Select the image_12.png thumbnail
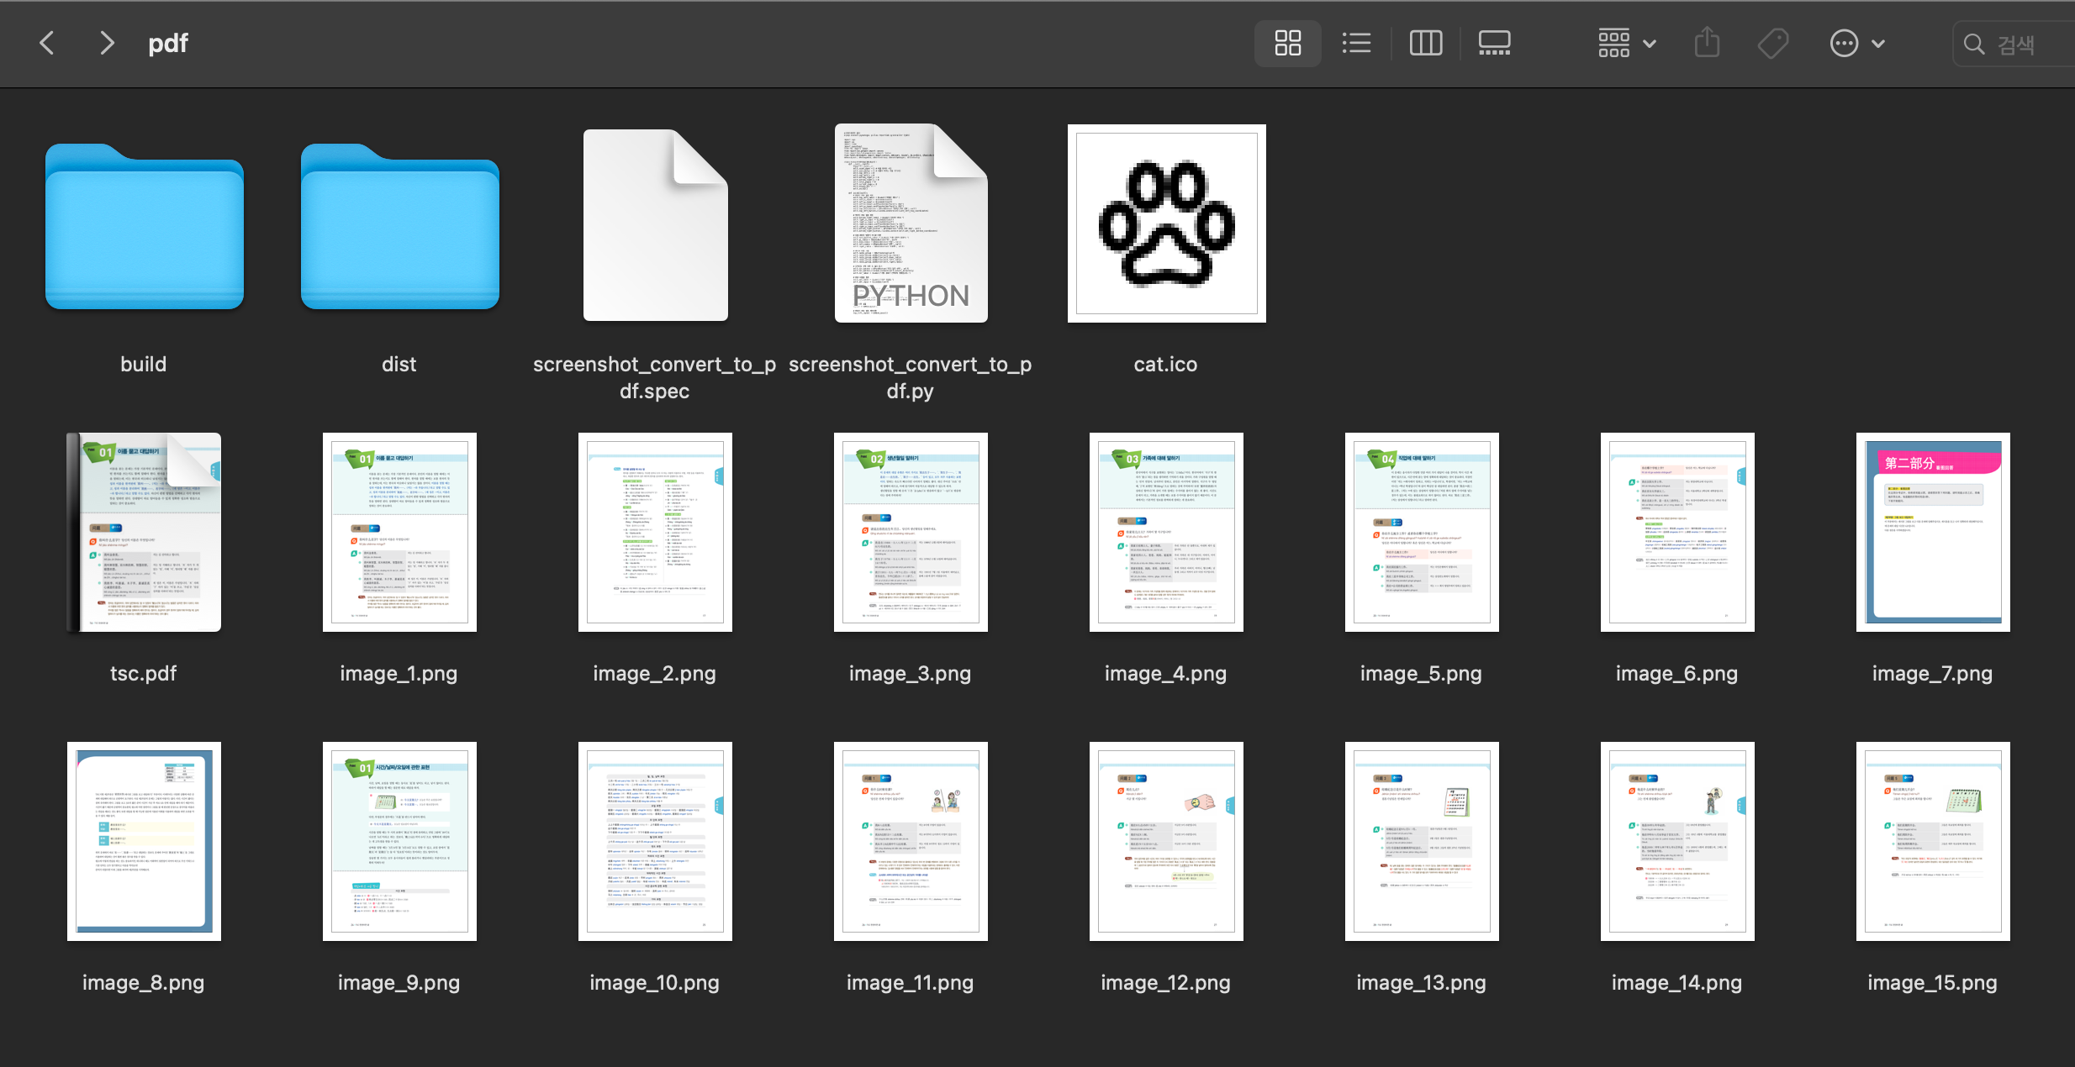The image size is (2075, 1067). point(1167,841)
